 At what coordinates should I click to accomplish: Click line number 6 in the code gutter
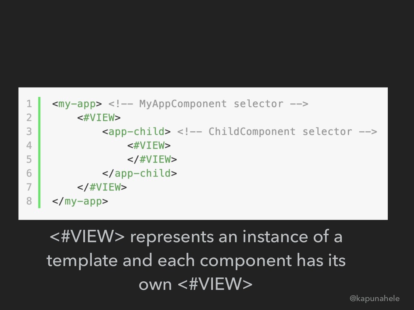(29, 173)
